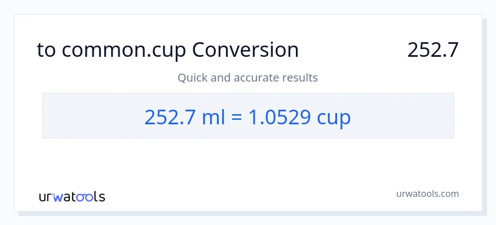Open the urwatools.com link

point(427,193)
